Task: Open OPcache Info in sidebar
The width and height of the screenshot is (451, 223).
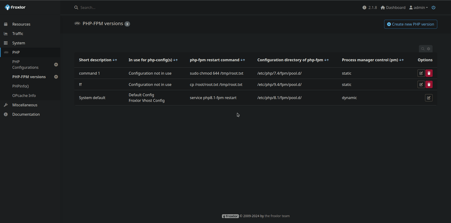Action: 24,95
